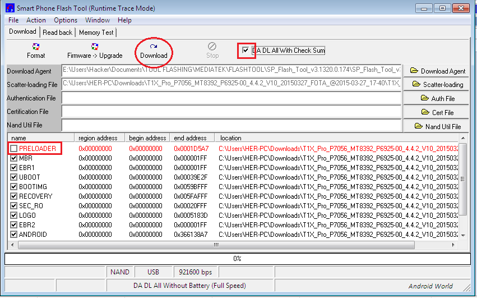The height and width of the screenshot is (298, 477).
Task: Click the Download Agent path field
Action: [x=231, y=70]
